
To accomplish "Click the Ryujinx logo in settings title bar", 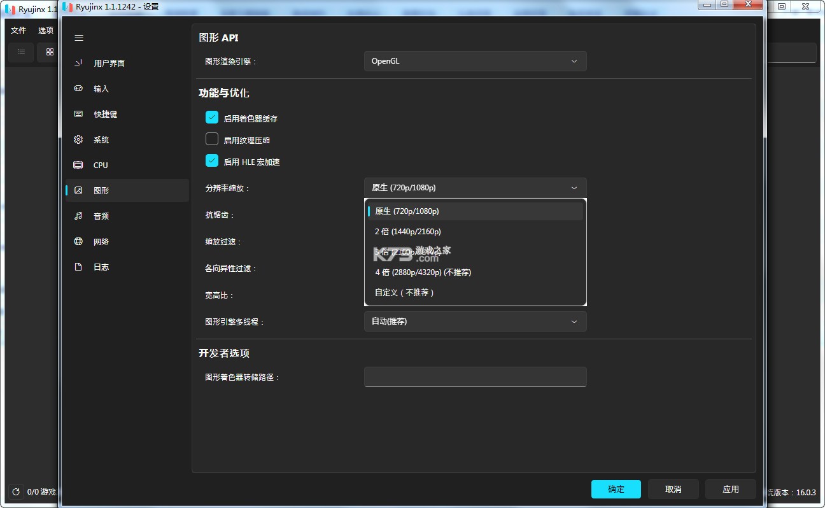I will pyautogui.click(x=67, y=6).
